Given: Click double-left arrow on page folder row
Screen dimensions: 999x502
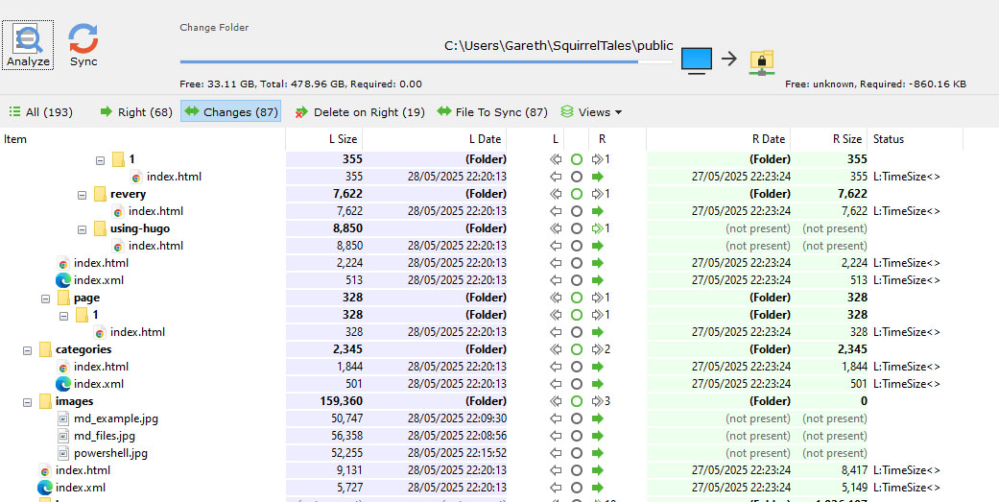Looking at the screenshot, I should click(556, 298).
